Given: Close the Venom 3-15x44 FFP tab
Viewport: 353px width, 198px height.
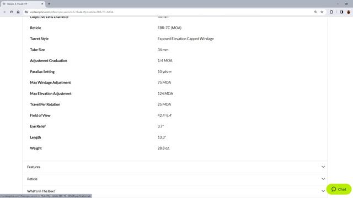Looking at the screenshot, I should (42, 4).
